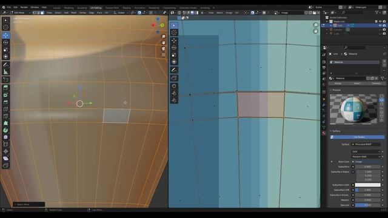Select the Knife tool
The image size is (388, 218).
(5, 116)
